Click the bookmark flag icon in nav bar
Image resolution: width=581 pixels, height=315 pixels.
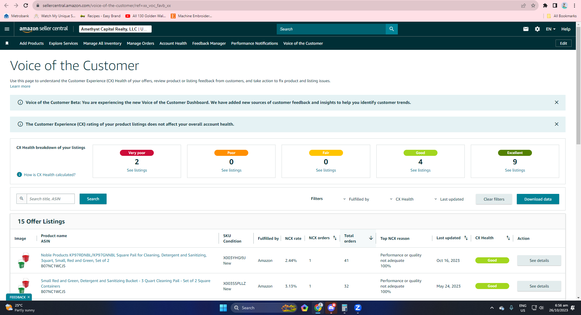tap(7, 43)
